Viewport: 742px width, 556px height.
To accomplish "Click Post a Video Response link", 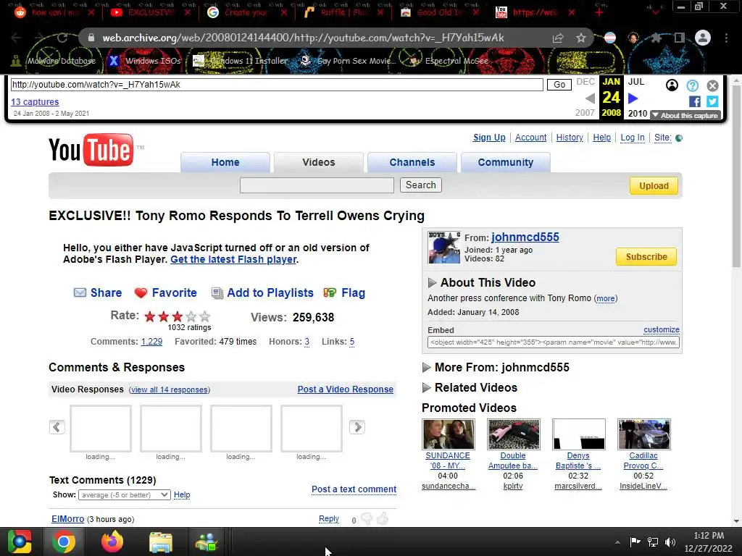I will tap(346, 389).
